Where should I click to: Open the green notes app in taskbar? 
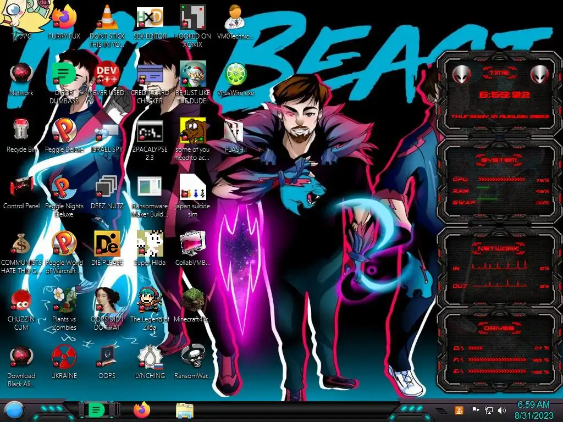(97, 410)
